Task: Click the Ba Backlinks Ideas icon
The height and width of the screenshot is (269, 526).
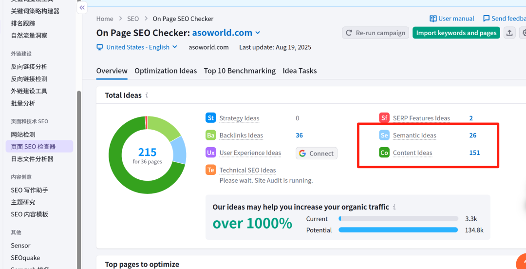Action: coord(211,135)
